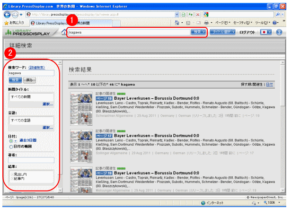
Task: Select the 過去3日間 radio button
Action: (11, 141)
